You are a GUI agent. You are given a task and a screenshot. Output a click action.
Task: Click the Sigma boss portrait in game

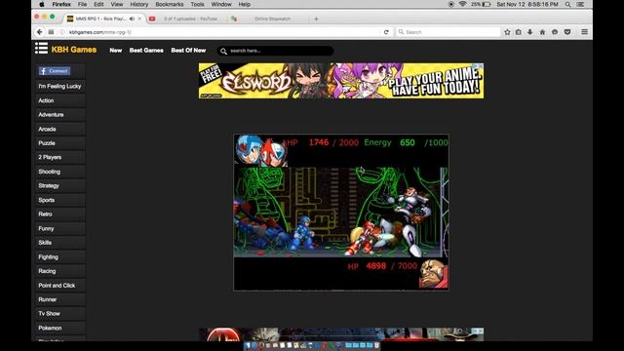[433, 274]
